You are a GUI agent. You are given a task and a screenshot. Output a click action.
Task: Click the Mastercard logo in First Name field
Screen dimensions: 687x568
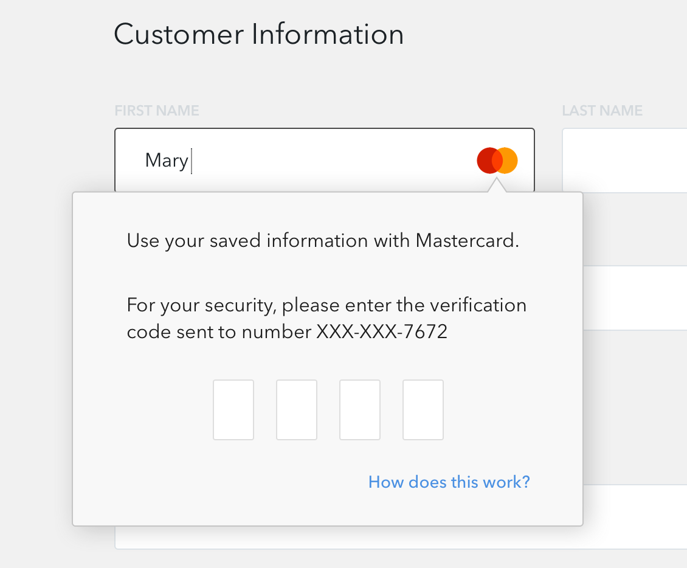(x=497, y=161)
